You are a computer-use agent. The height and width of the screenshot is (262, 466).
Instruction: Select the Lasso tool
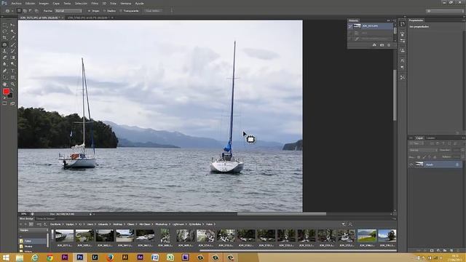coord(5,31)
